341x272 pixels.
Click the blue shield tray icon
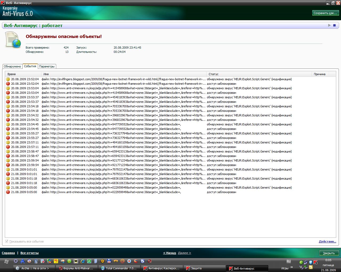311,262
